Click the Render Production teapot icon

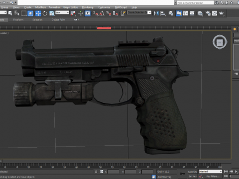pos(222,13)
